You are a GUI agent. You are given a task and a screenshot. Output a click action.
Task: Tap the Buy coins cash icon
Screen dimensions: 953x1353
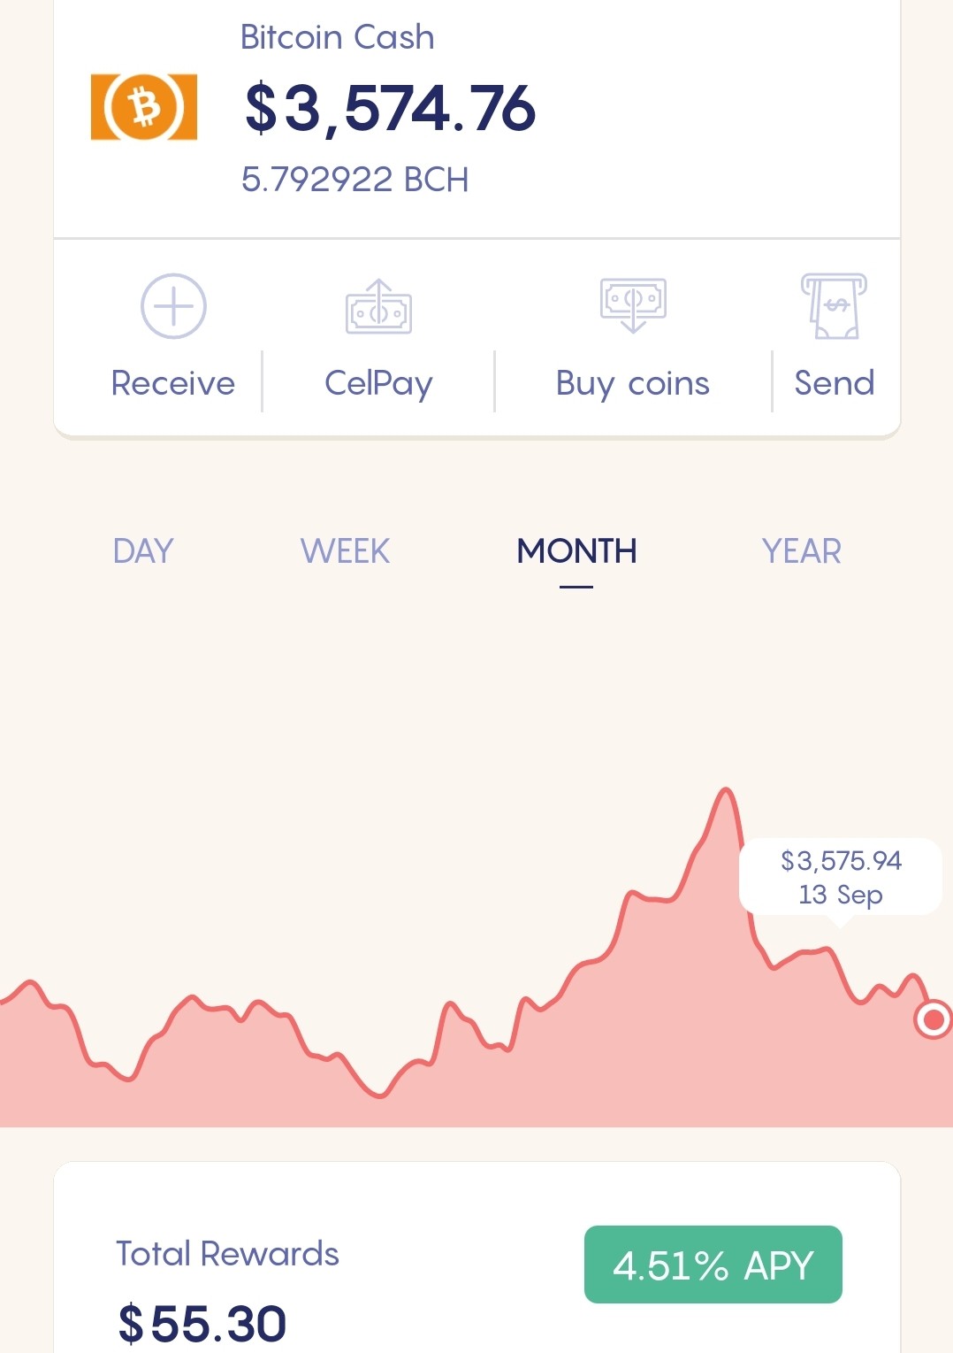pyautogui.click(x=633, y=305)
